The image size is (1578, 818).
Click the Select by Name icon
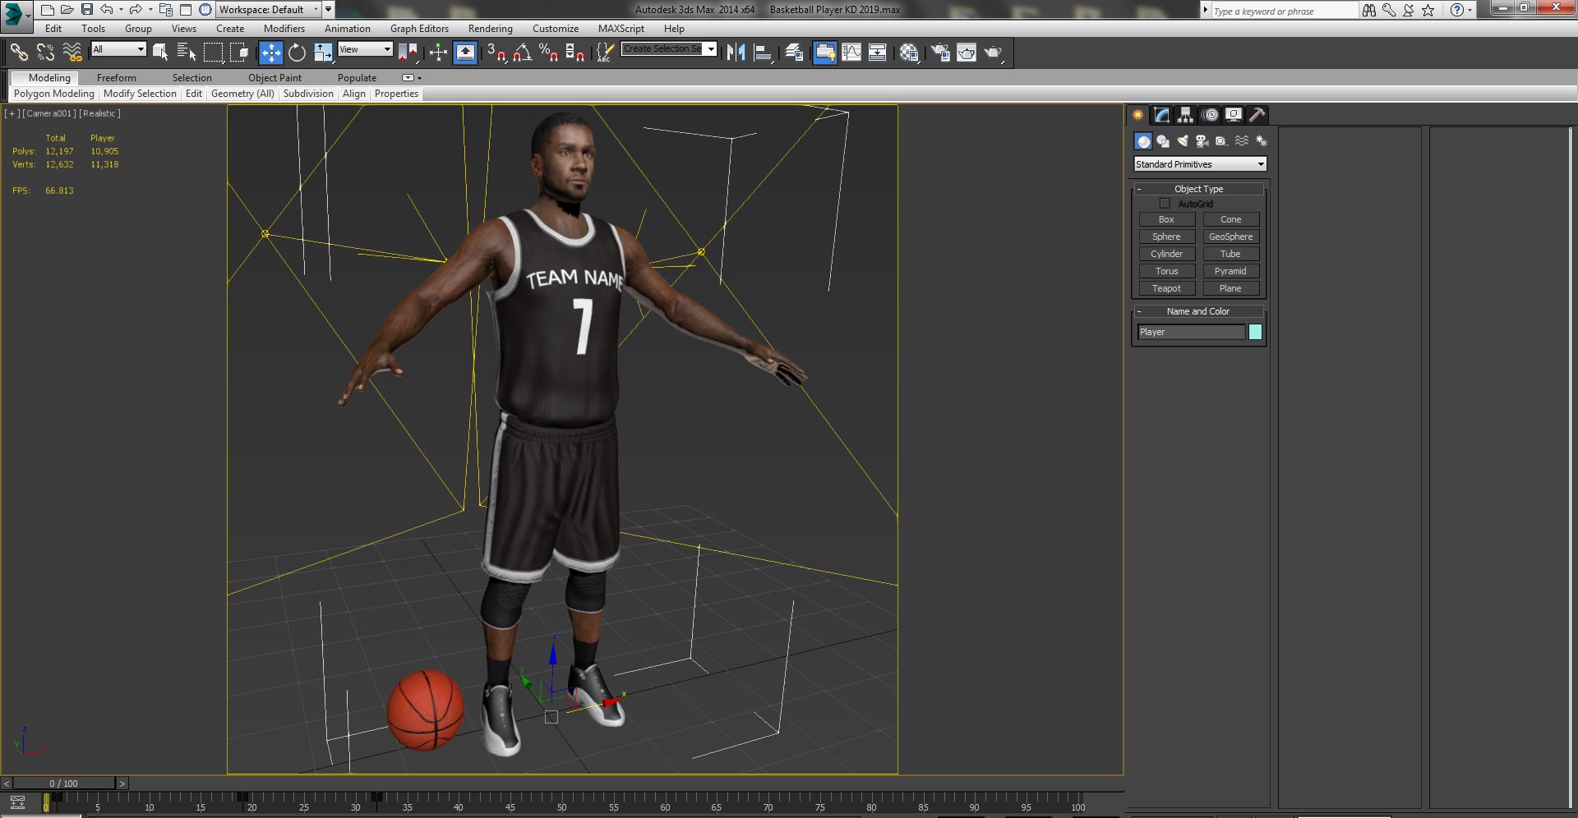coord(187,53)
